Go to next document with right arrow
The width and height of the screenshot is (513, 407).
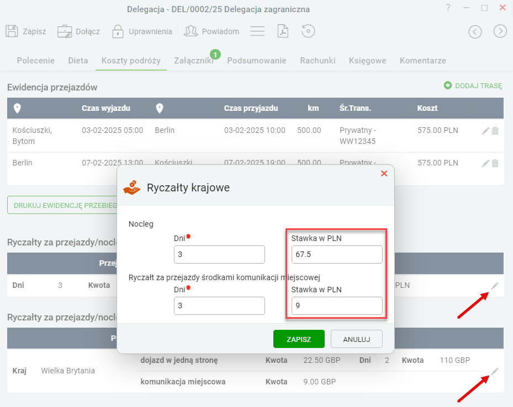click(x=500, y=31)
